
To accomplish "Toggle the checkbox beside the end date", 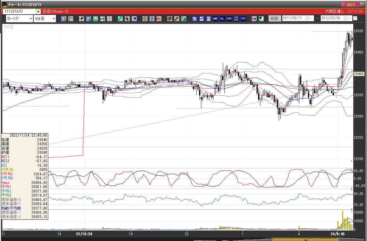I will pyautogui.click(x=355, y=18).
